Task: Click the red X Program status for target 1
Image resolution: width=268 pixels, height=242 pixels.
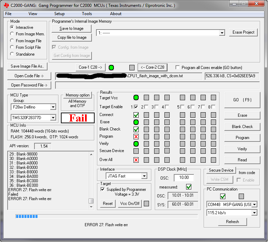Action: point(136,137)
